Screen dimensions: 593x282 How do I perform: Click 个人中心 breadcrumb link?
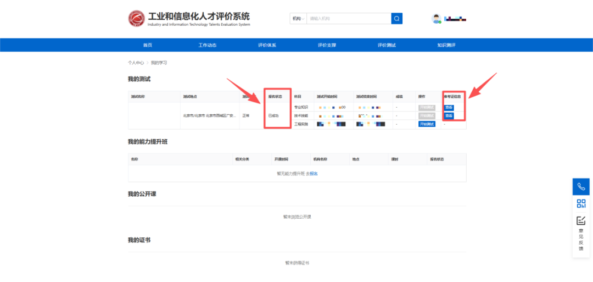click(136, 63)
